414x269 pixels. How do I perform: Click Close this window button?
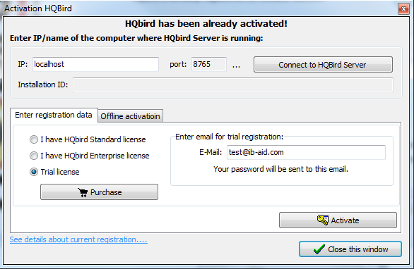tap(350, 249)
